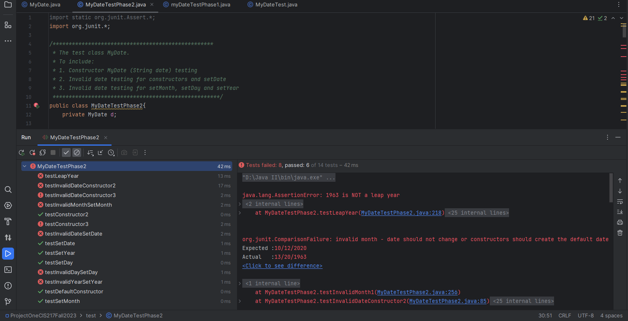
Task: Print the console output
Action: pos(620,222)
